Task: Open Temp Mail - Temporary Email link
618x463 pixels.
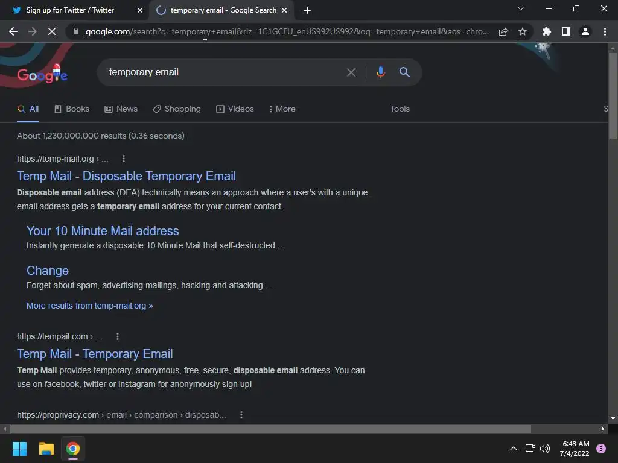Action: [x=95, y=354]
